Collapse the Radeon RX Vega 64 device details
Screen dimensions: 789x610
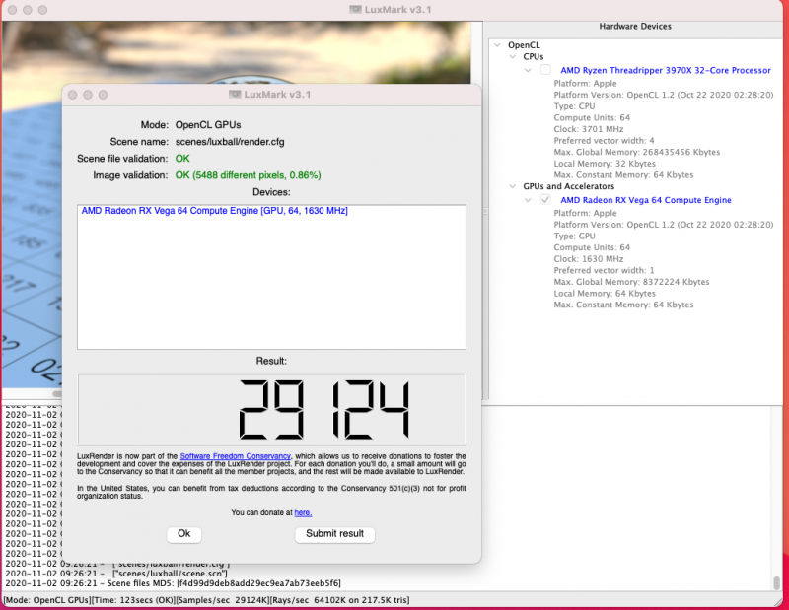[x=528, y=200]
